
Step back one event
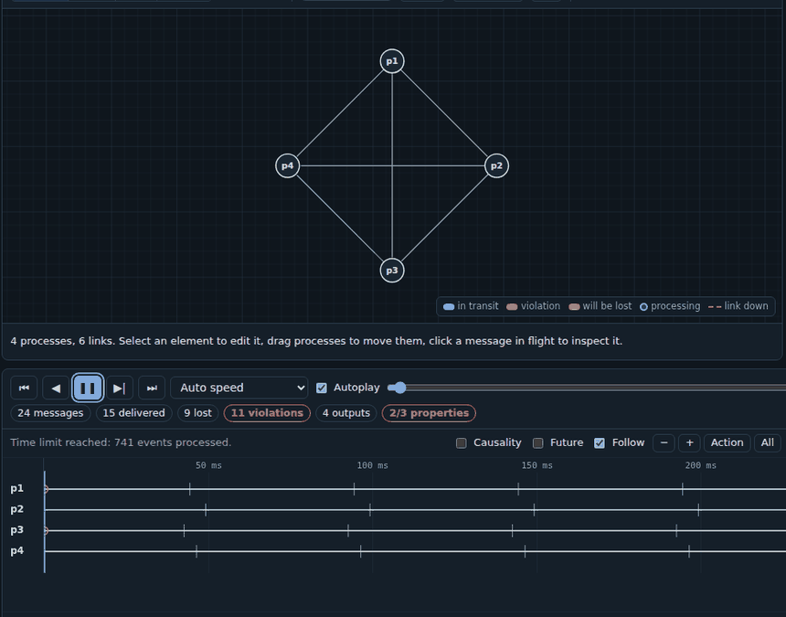point(56,388)
